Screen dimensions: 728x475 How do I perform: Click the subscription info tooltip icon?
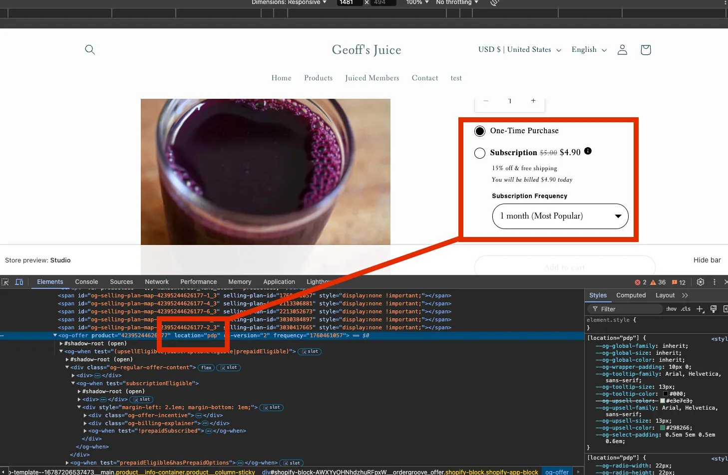(x=588, y=151)
